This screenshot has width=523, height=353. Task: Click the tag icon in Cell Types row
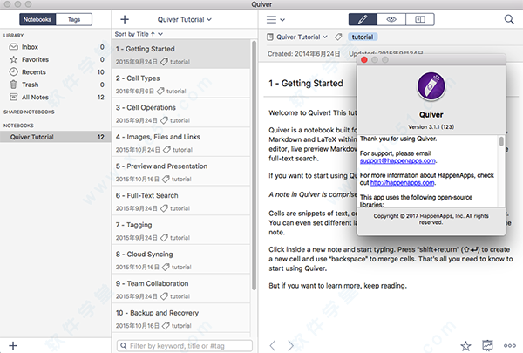pyautogui.click(x=160, y=92)
